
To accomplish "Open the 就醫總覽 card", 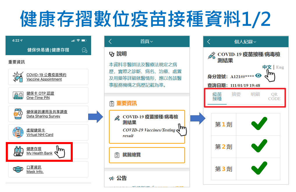I will point(147,155).
